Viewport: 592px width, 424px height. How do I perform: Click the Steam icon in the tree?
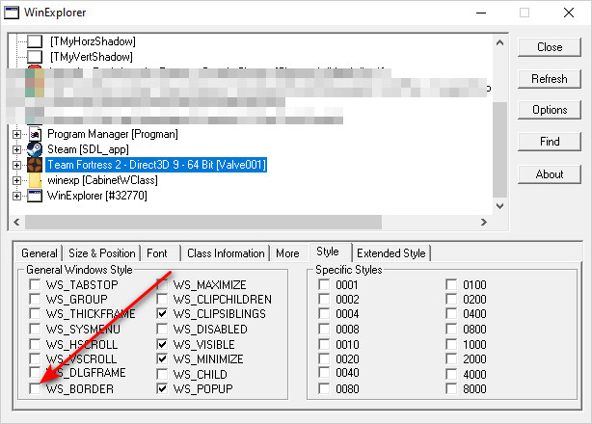tap(35, 149)
